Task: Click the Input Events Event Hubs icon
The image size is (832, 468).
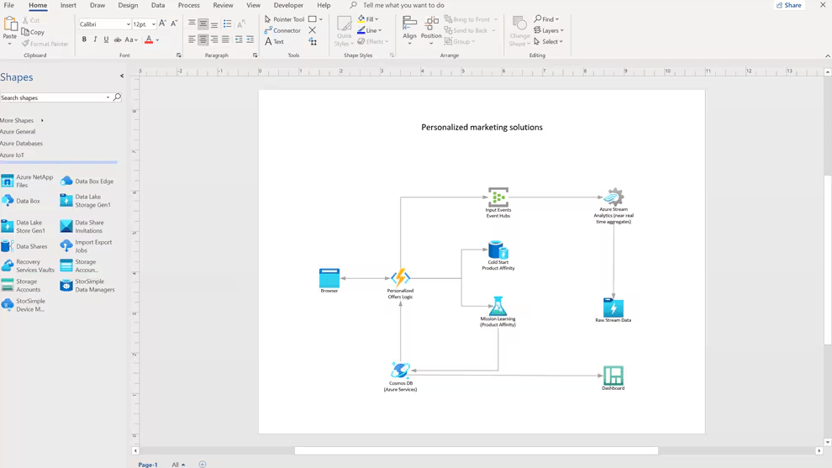Action: [498, 197]
